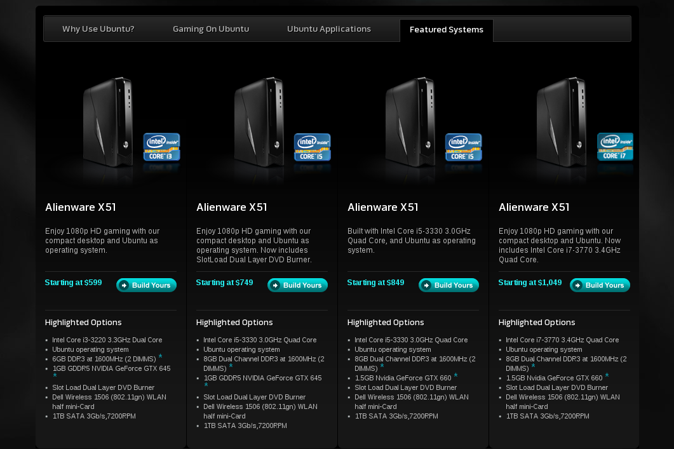Image resolution: width=674 pixels, height=449 pixels.
Task: Select the Featured Systems tab
Action: [x=446, y=30]
